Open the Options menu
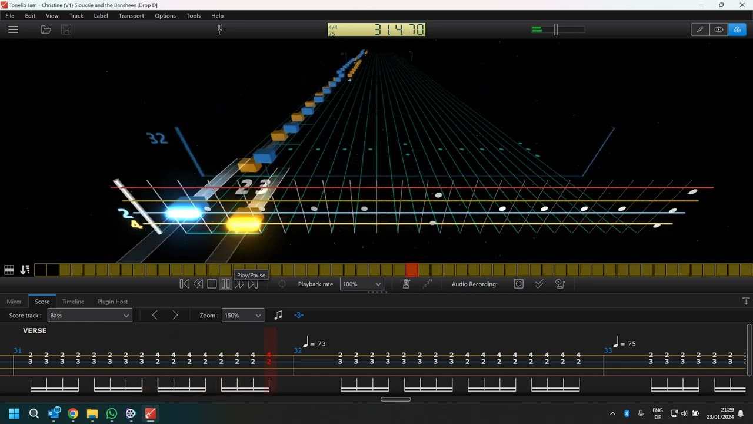The image size is (753, 424). coord(165,16)
